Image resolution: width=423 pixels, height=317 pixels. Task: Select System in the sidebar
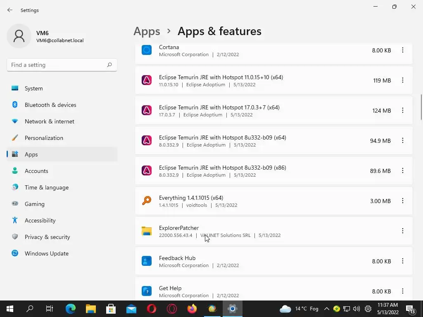coord(62,88)
